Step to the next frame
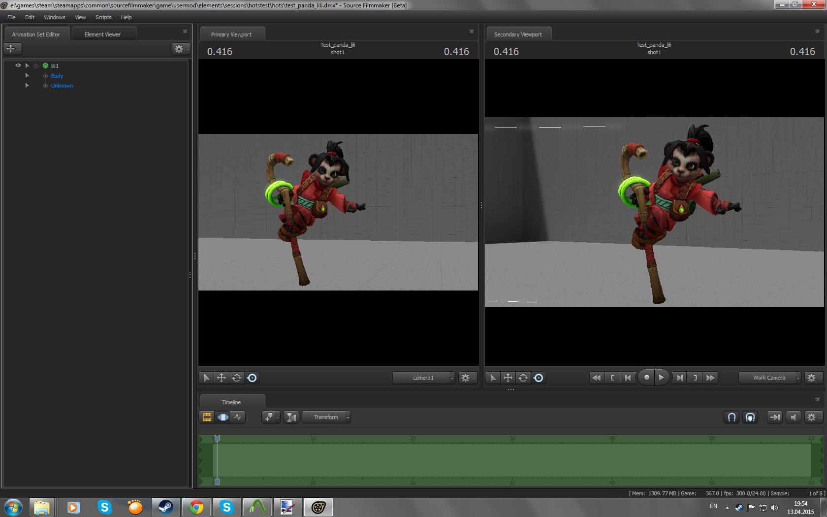The width and height of the screenshot is (827, 517). click(x=680, y=378)
